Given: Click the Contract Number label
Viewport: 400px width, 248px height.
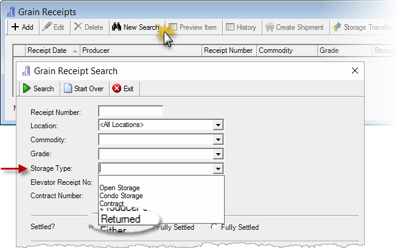Looking at the screenshot, I should point(57,196).
